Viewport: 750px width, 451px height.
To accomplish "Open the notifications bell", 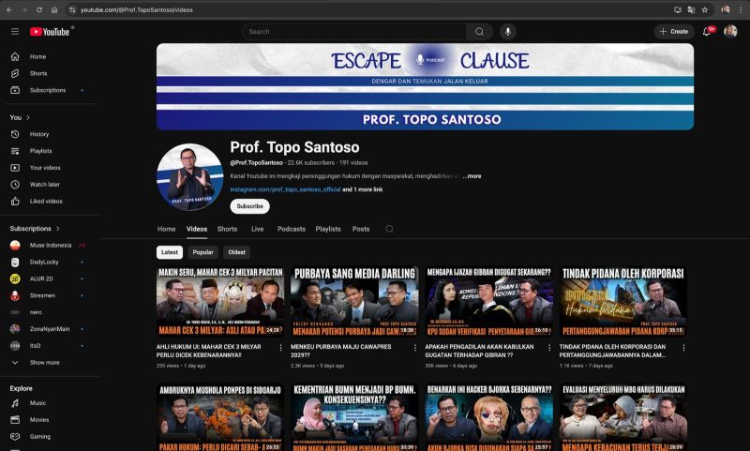I will (707, 31).
